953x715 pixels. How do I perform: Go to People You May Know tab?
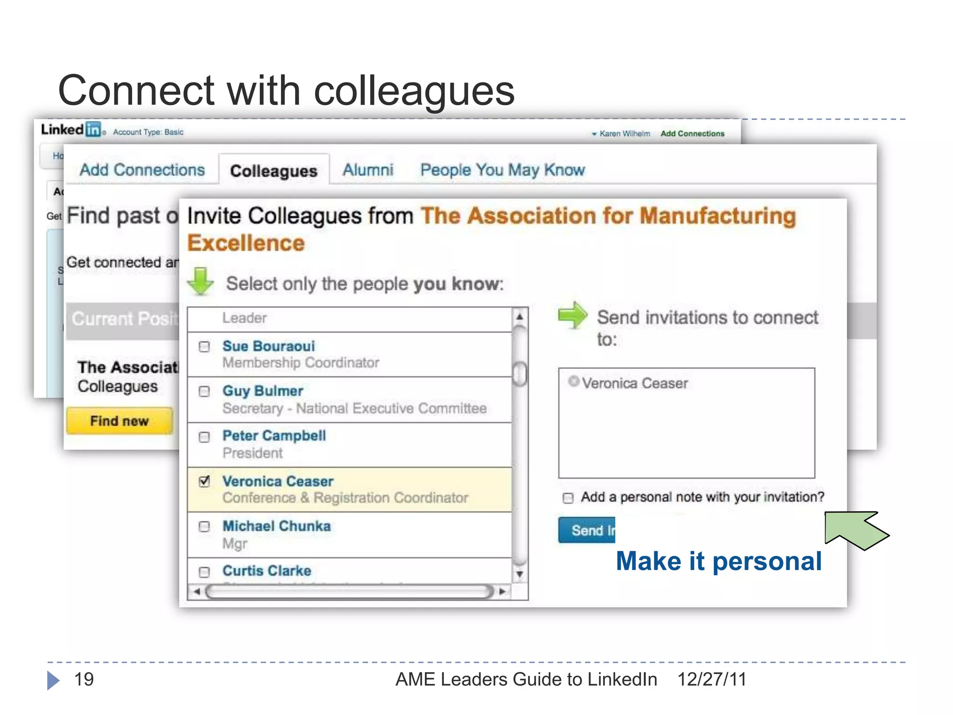[502, 170]
